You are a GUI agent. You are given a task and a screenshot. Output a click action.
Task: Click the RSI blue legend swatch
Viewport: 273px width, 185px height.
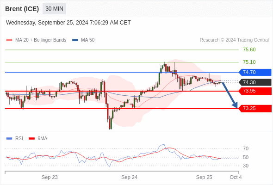[9, 139]
